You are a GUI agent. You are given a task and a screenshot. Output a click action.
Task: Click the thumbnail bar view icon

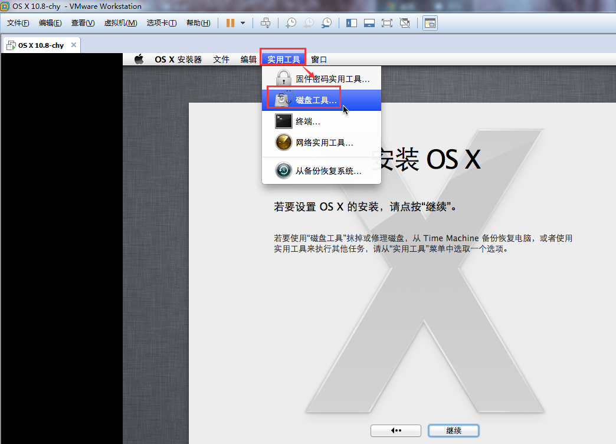click(369, 23)
